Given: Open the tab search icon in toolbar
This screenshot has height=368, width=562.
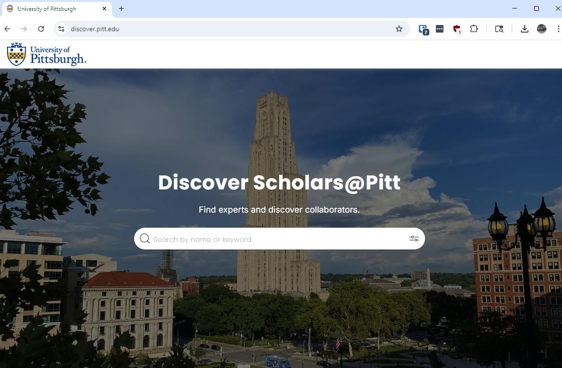Looking at the screenshot, I should (x=499, y=29).
